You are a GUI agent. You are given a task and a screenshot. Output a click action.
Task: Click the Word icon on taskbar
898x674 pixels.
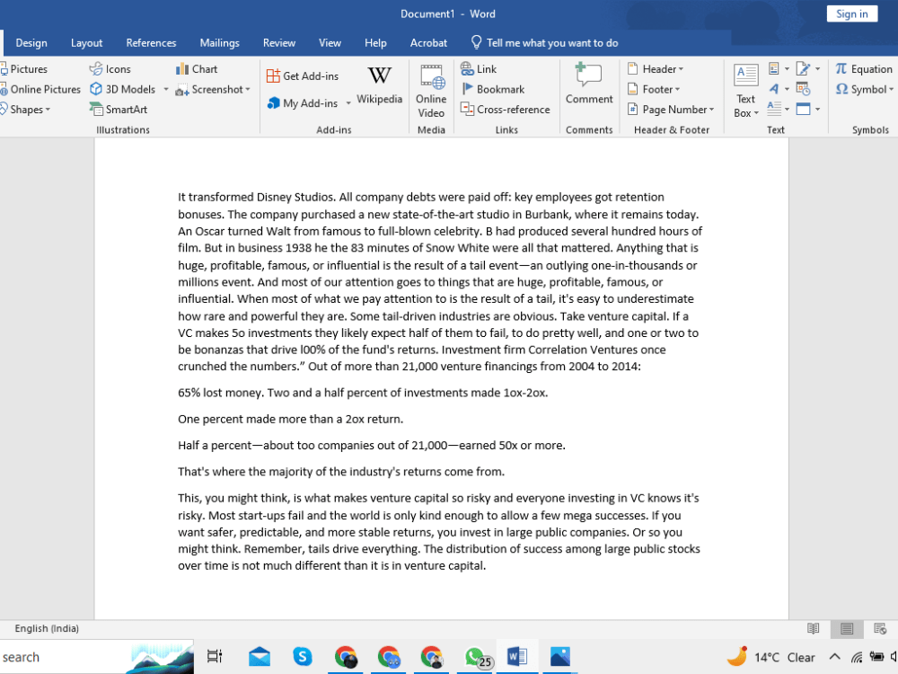coord(517,657)
